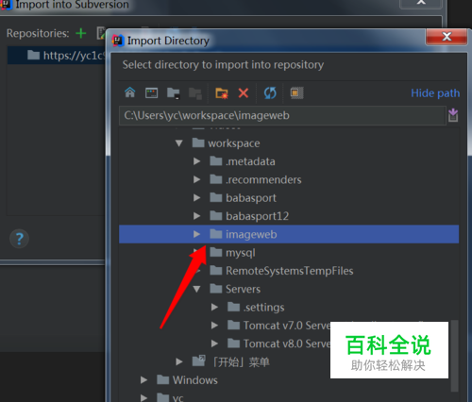
Task: Open Help in Import into Subversion window
Action: pyautogui.click(x=19, y=239)
